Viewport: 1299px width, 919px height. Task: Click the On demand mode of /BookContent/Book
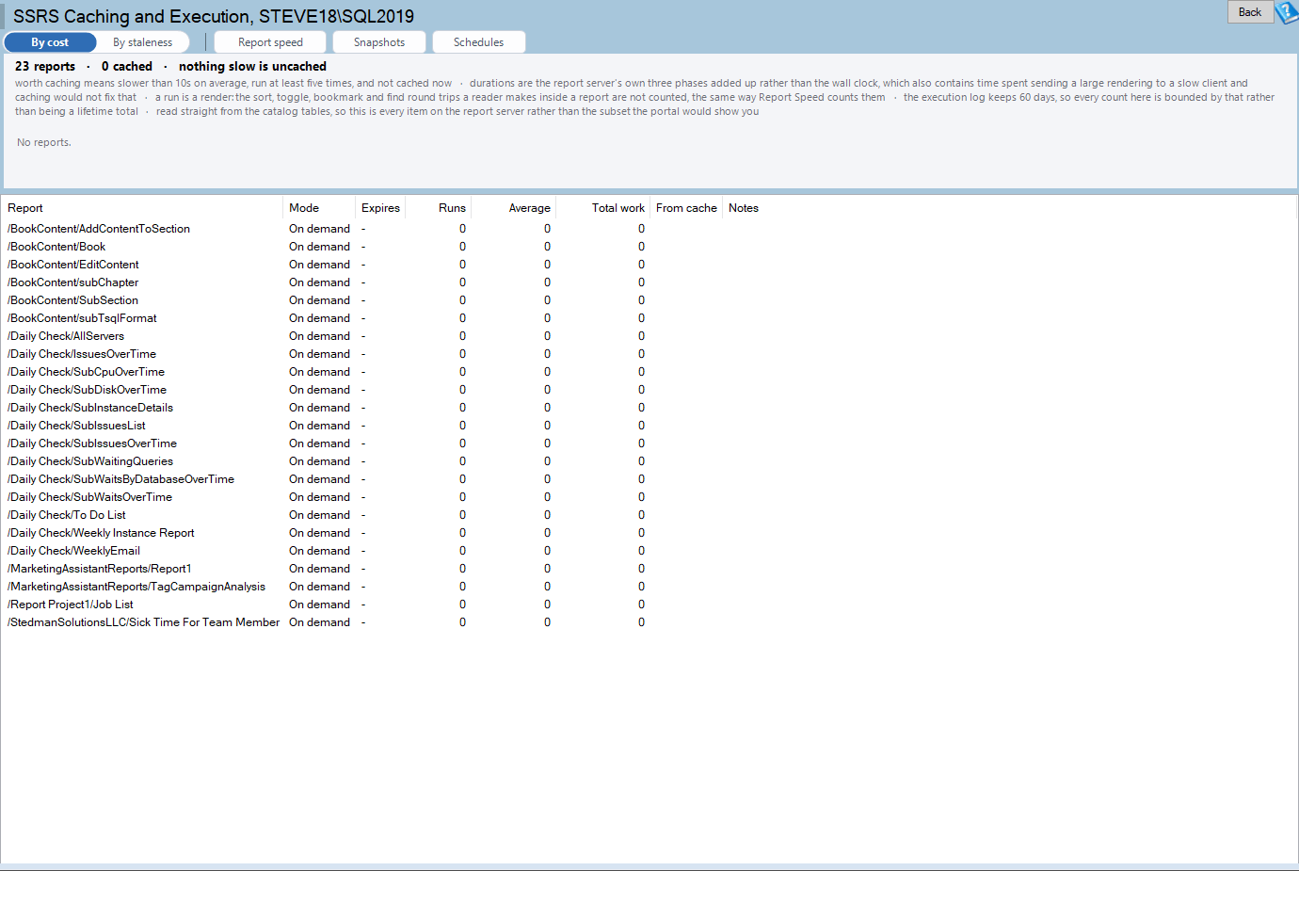(x=319, y=247)
